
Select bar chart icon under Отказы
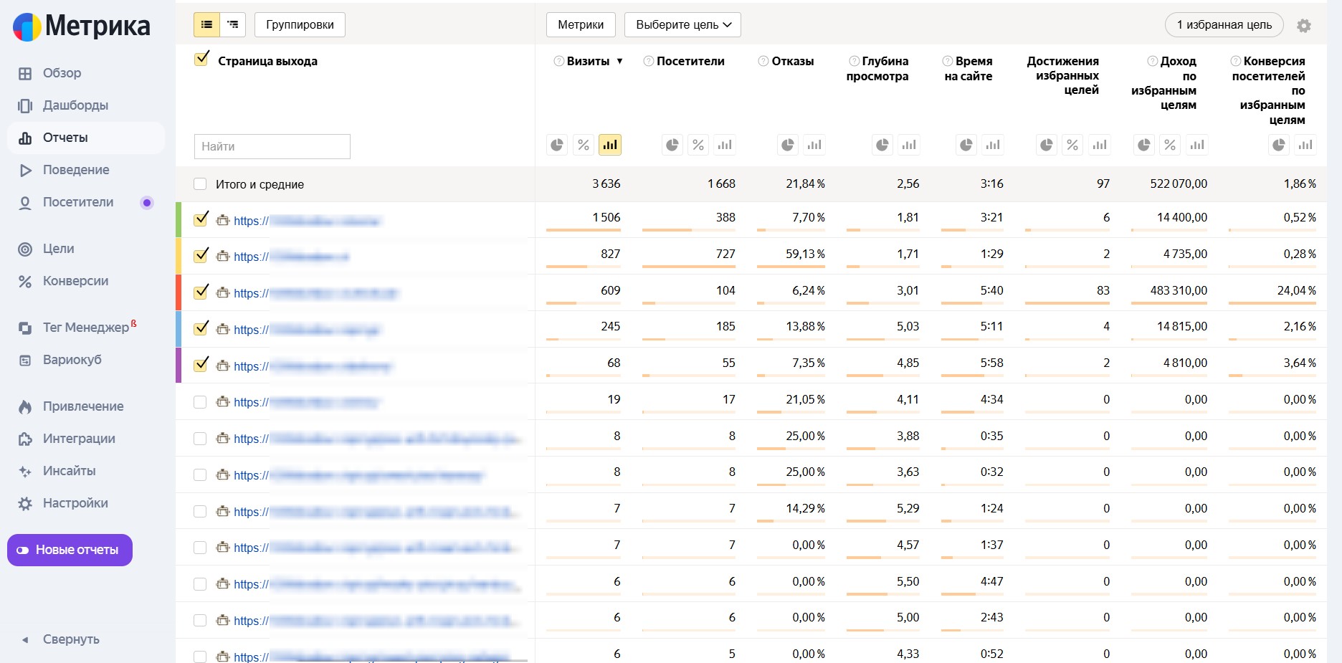point(814,146)
